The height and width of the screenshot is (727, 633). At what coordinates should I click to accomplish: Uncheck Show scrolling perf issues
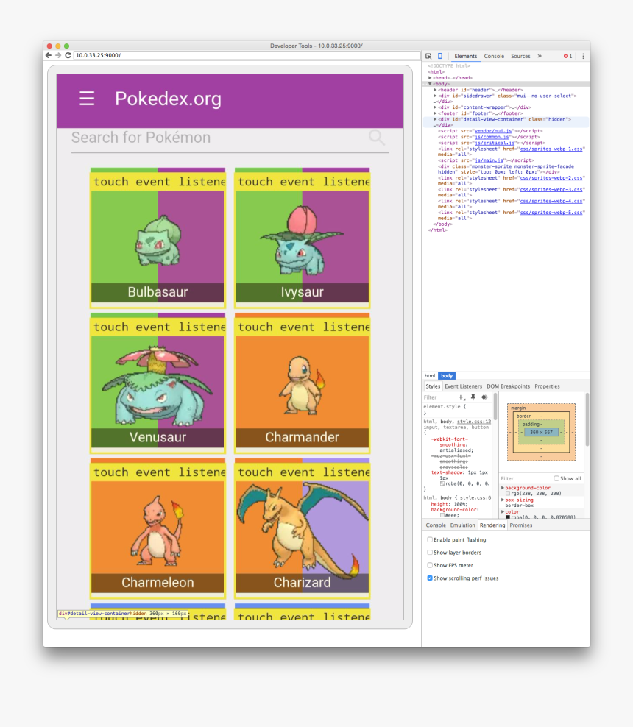[430, 578]
